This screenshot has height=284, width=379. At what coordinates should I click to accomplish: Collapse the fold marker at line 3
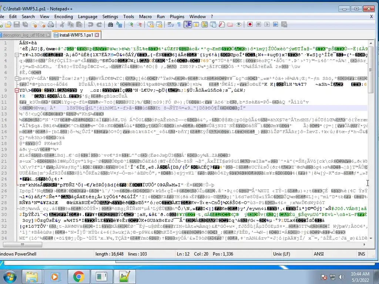(x=17, y=55)
